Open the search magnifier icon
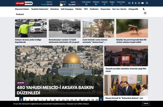This screenshot has width=163, height=107. point(147,3)
